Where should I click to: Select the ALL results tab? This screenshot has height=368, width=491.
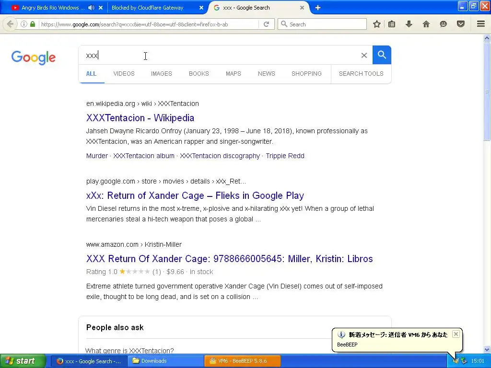click(91, 73)
